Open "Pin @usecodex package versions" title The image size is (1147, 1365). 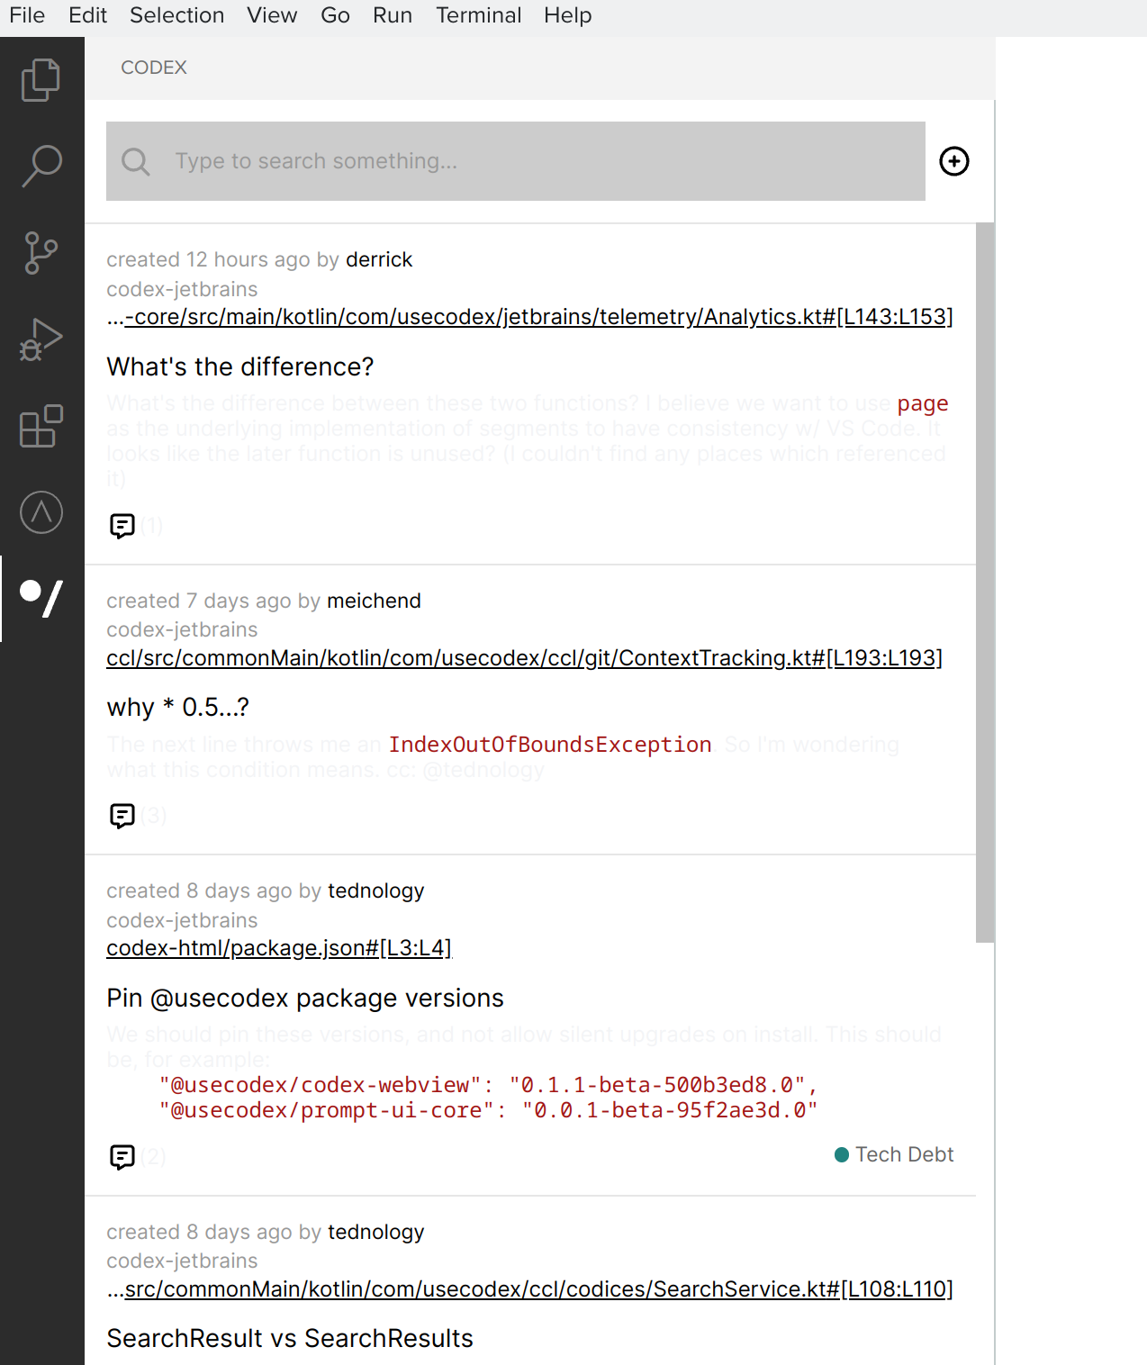click(x=305, y=999)
